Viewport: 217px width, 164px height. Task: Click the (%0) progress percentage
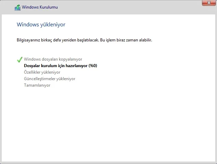pos(93,66)
